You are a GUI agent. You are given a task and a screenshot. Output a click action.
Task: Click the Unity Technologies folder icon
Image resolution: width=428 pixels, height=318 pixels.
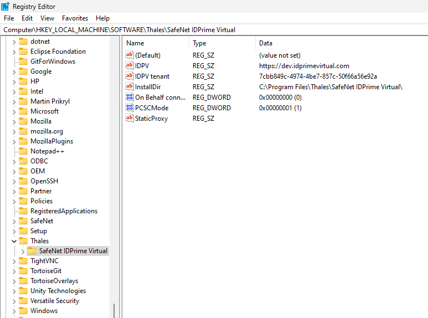[x=23, y=291]
